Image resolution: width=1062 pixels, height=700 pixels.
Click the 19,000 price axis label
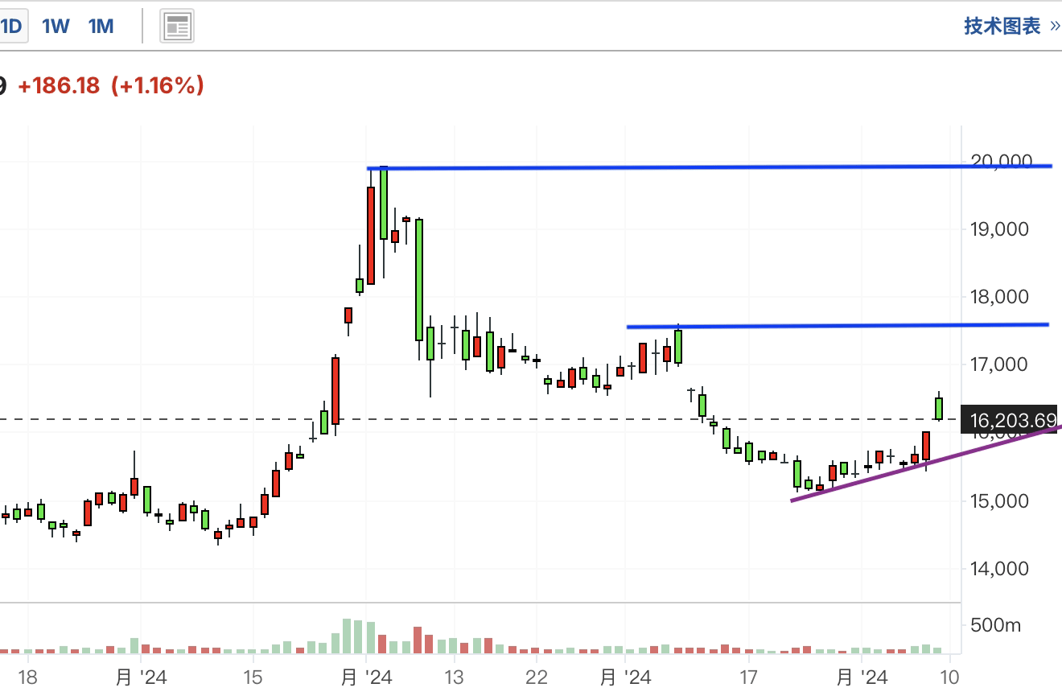click(1000, 229)
